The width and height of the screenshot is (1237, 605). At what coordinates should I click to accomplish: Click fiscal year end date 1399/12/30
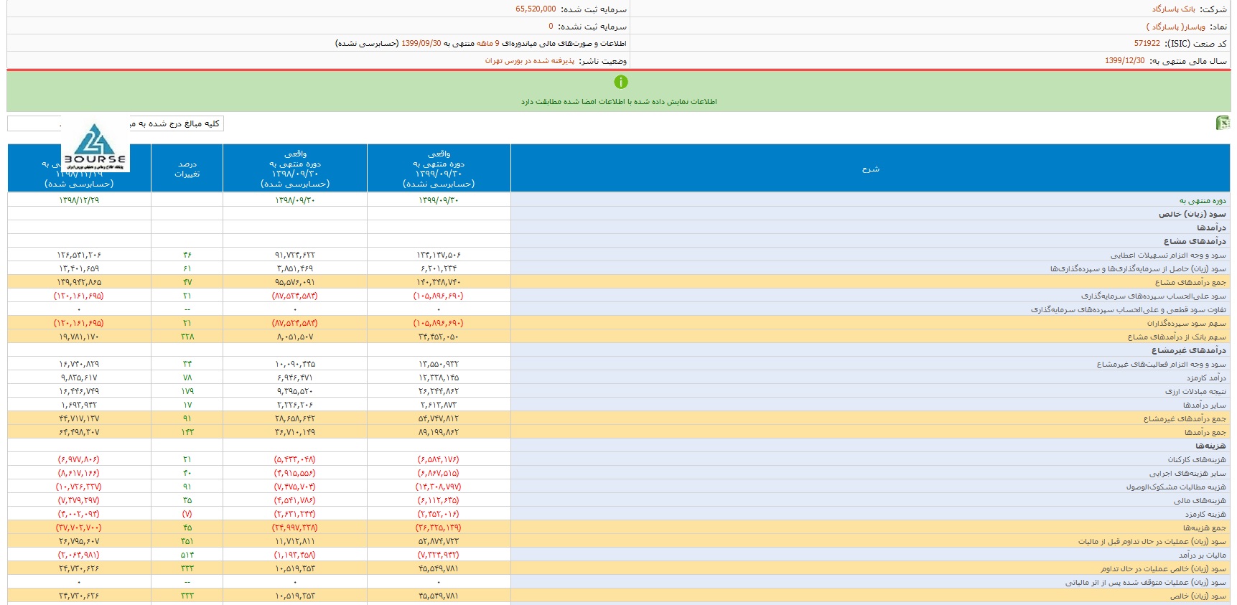1125,61
